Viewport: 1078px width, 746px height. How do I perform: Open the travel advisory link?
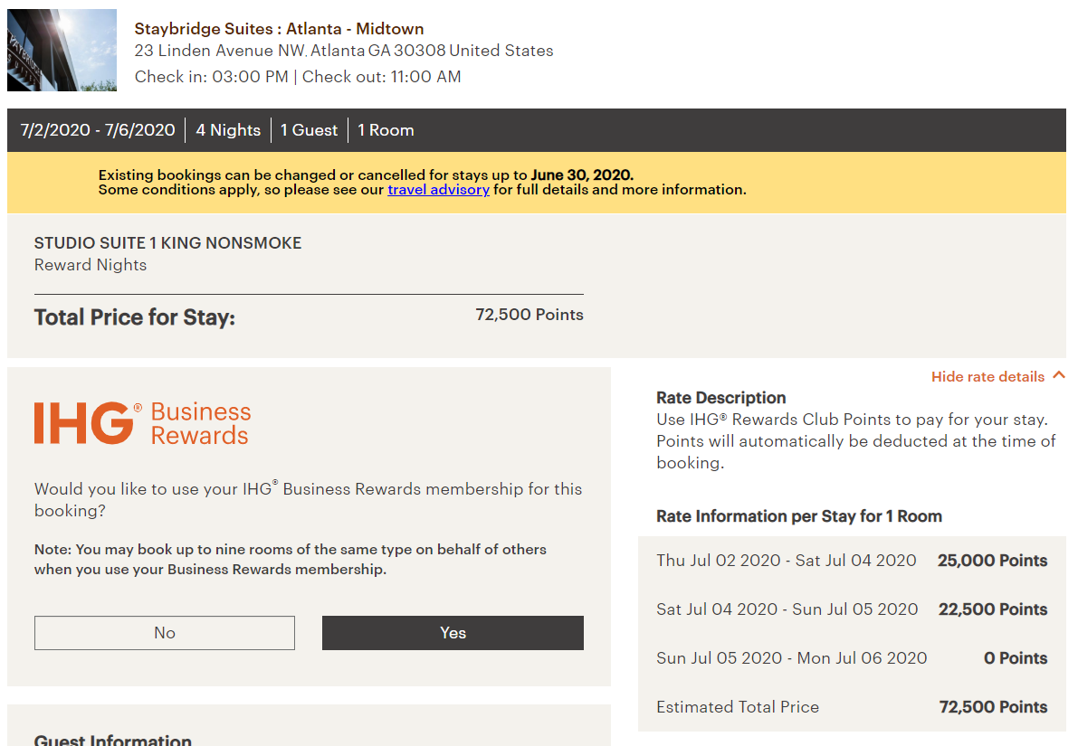click(x=439, y=190)
